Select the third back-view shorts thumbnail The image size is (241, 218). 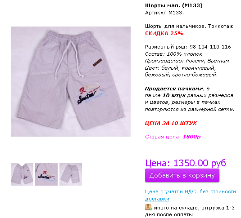pos(71,174)
